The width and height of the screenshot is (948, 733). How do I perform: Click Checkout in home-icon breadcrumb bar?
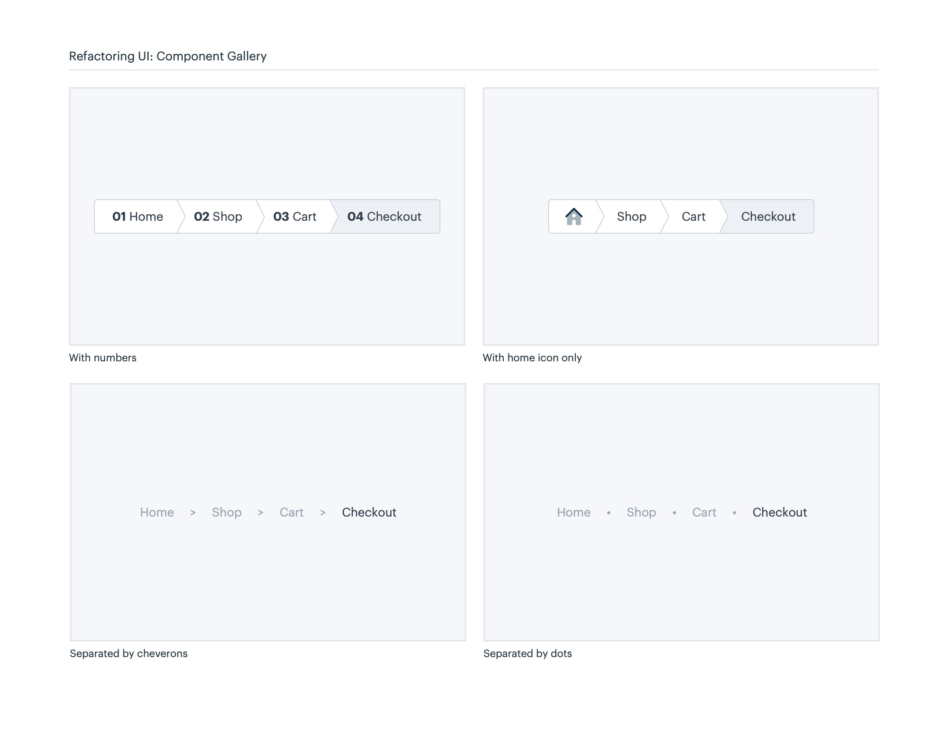click(x=768, y=216)
